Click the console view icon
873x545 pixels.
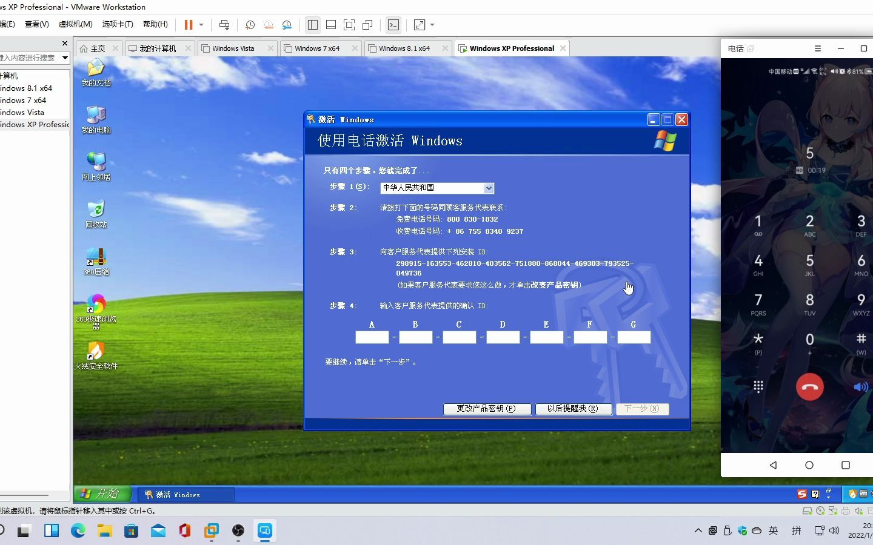(393, 25)
